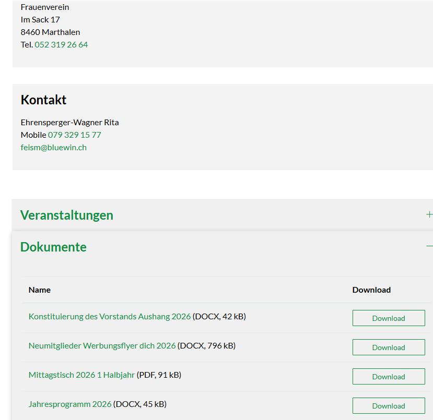Viewport: 433px width, 420px height.
Task: Open Mittagstisch 2026 1 Halbjahr PDF link
Action: [81, 375]
